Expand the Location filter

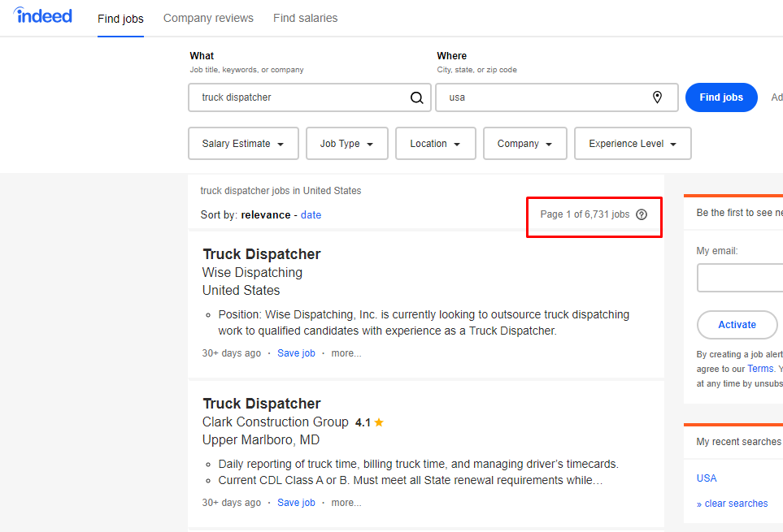[x=436, y=144]
